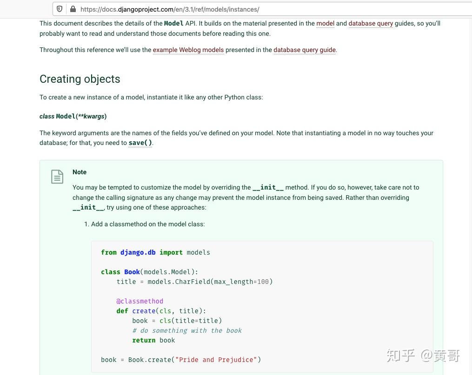Screen dimensions: 472x375
Task: Click the "# do something with the book" comment
Action: click(187, 330)
